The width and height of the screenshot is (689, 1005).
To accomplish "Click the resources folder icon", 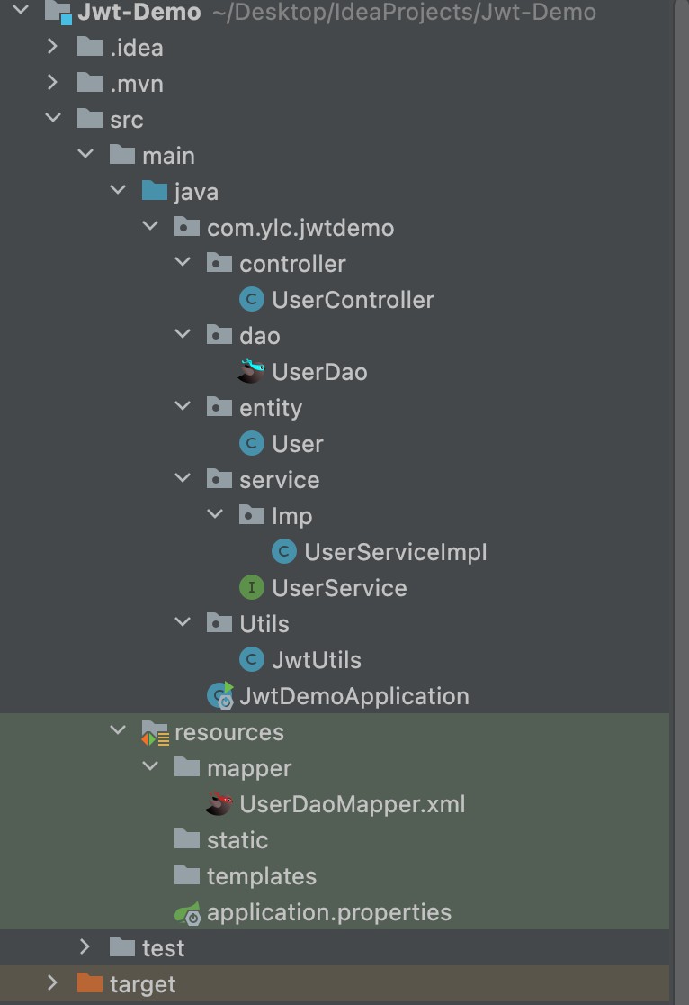I will (155, 733).
